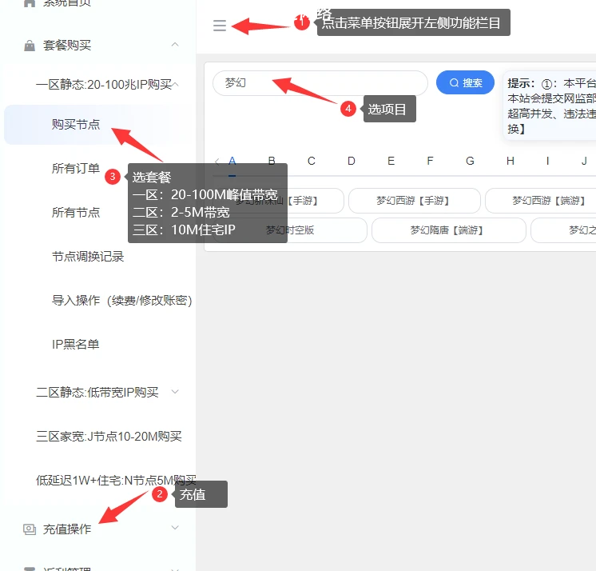Open 所有节点 in the sidebar

point(76,213)
